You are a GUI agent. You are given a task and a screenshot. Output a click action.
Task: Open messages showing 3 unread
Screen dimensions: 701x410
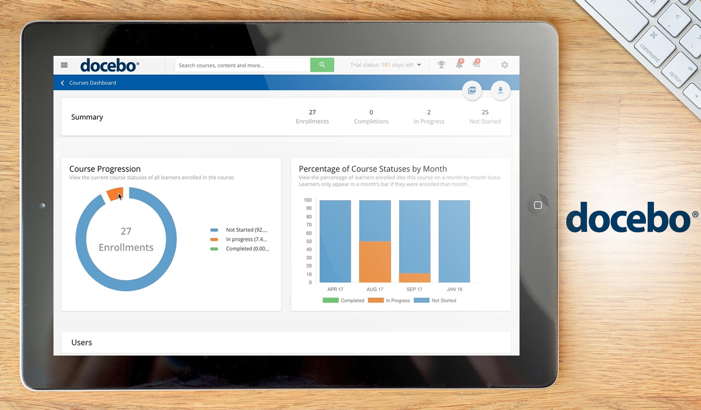coord(476,65)
